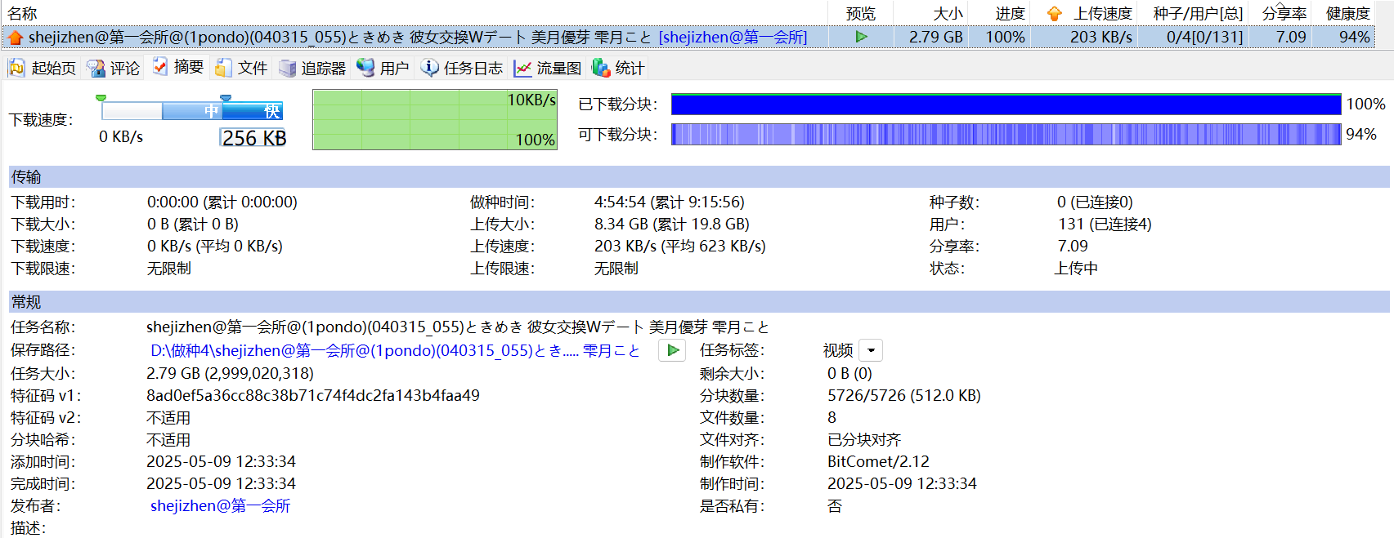Viewport: 1394px width, 538px height.
Task: Switch to the 追踪器 tab
Action: tap(312, 68)
